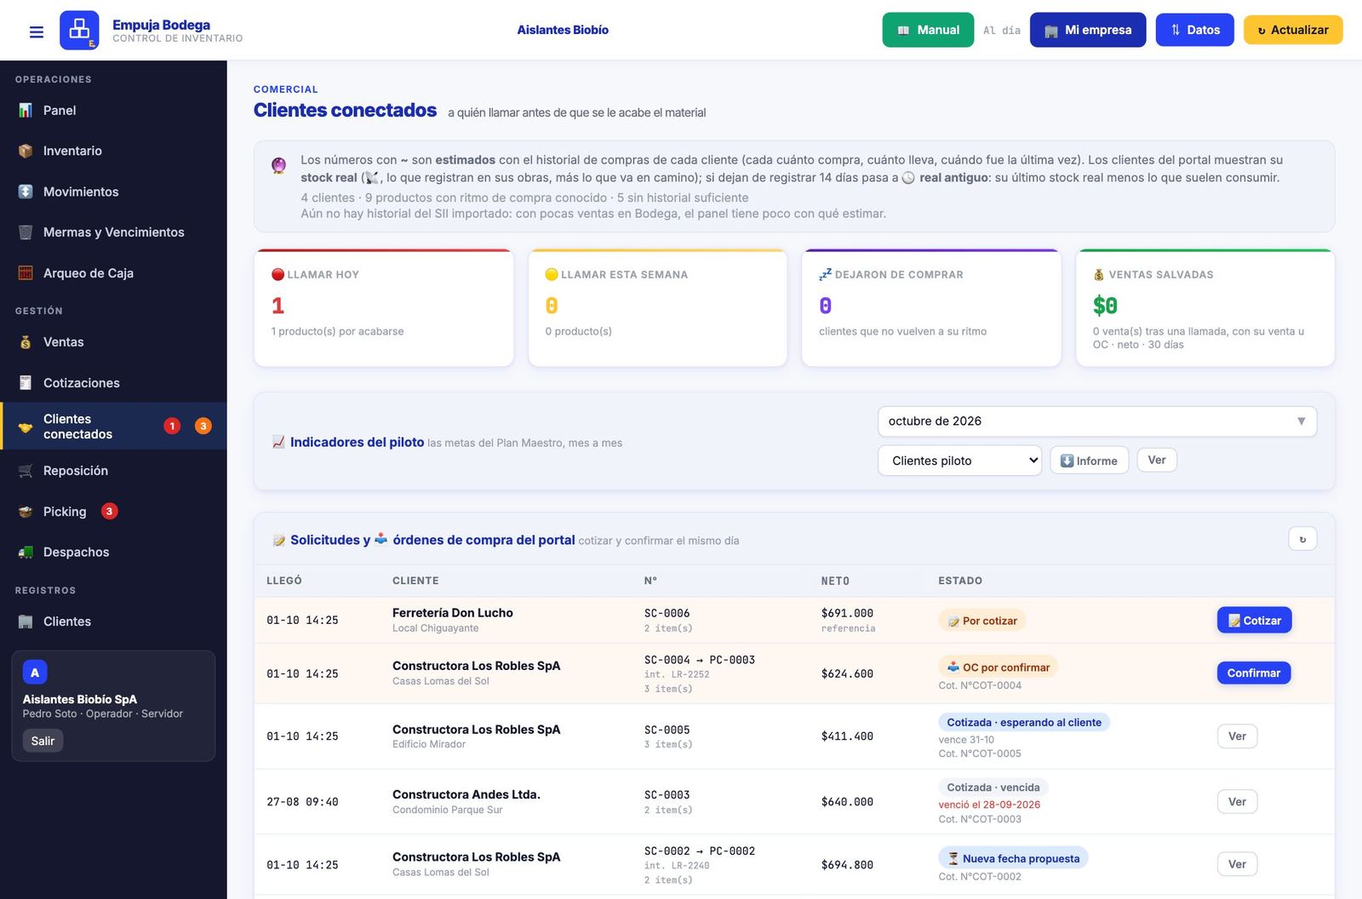
Task: Click the Clientes conectados handshake icon
Action: pyautogui.click(x=26, y=427)
